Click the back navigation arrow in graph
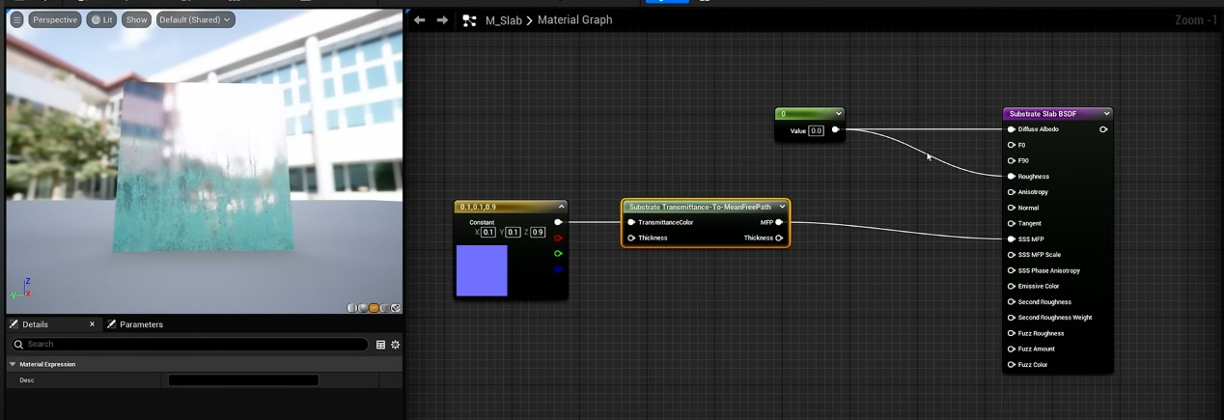 [x=419, y=19]
